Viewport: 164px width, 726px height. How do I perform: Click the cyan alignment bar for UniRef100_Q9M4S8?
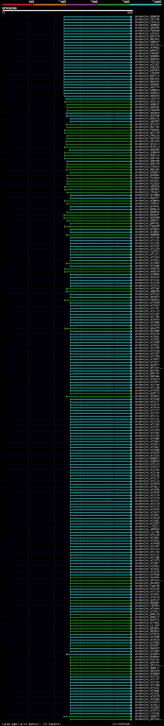click(98, 17)
